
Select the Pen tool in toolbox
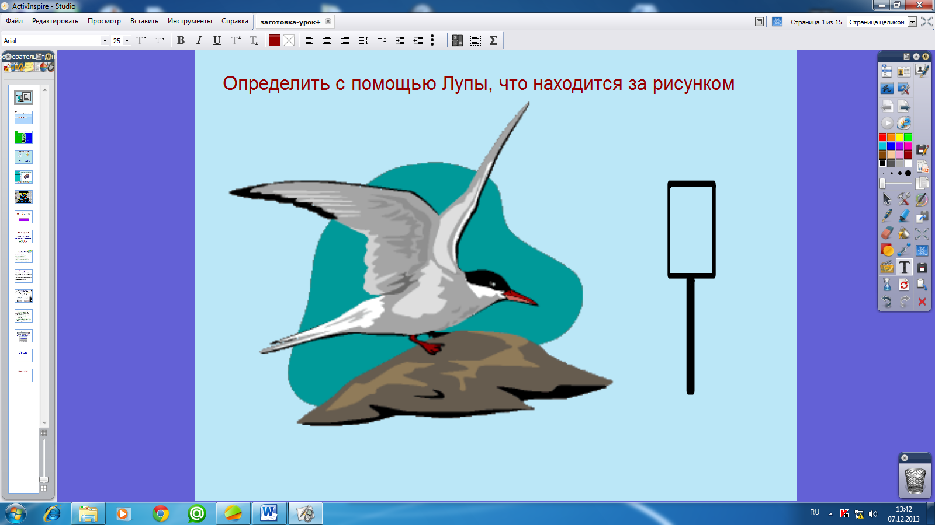[887, 216]
